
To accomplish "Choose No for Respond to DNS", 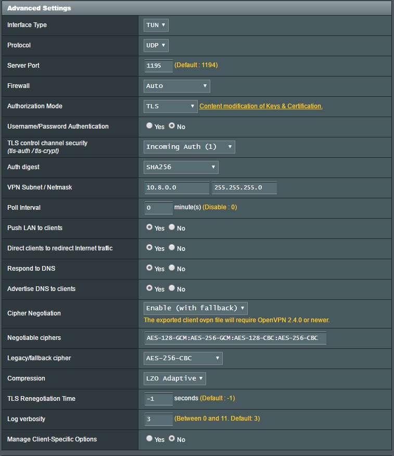I will pos(172,268).
